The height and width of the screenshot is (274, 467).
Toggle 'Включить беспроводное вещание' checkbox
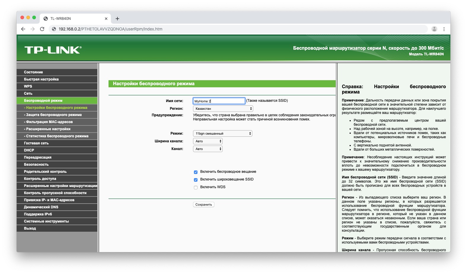click(196, 172)
